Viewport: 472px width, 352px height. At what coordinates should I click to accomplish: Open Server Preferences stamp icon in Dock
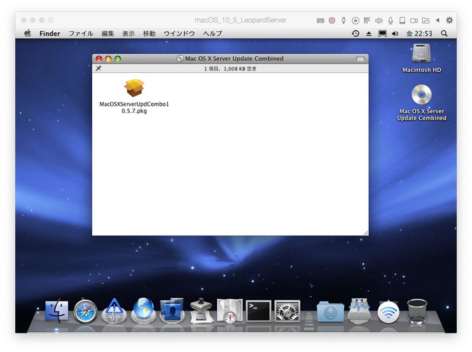201,311
